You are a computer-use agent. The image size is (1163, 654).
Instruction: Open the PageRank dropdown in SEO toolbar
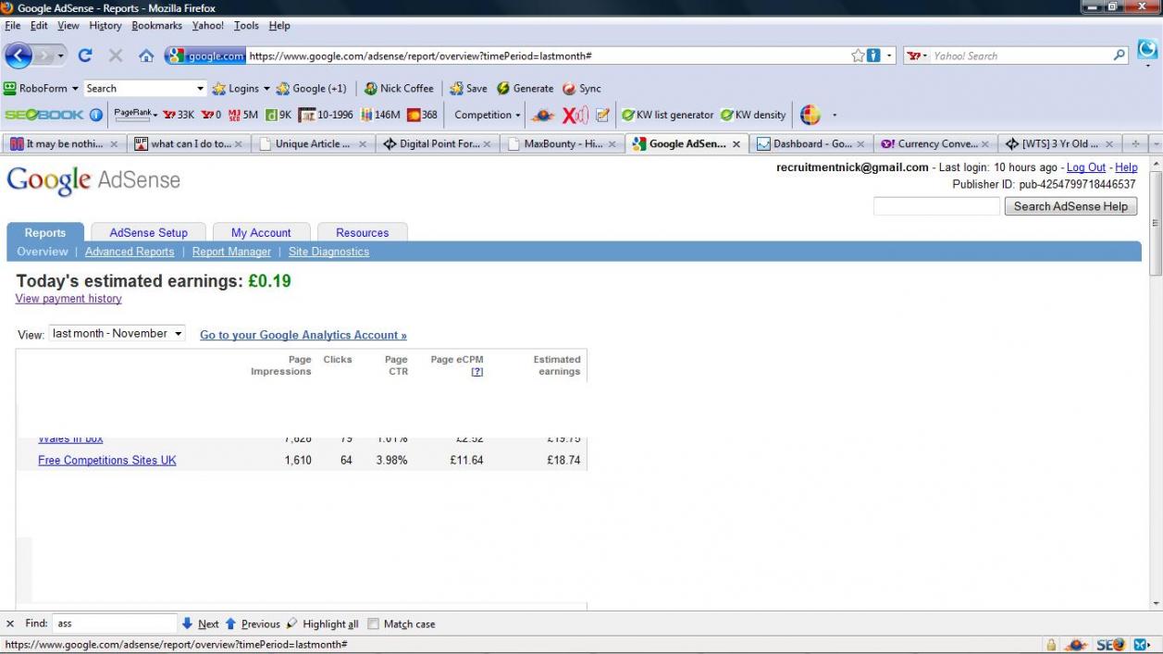tap(135, 115)
